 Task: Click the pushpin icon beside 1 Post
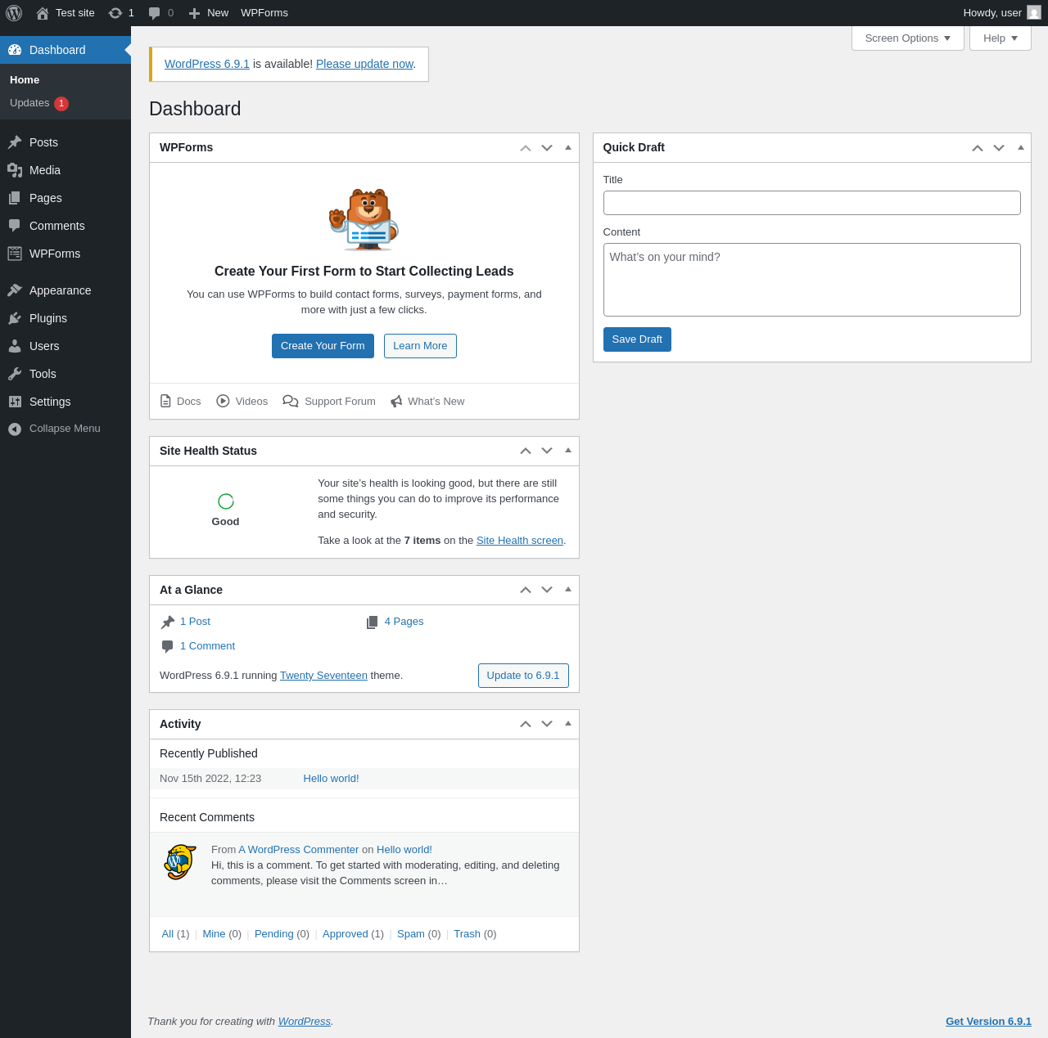click(x=168, y=622)
